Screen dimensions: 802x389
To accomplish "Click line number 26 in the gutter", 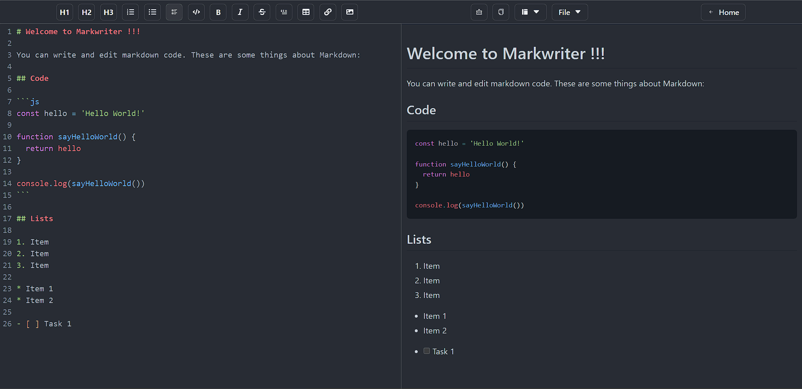I will point(8,324).
